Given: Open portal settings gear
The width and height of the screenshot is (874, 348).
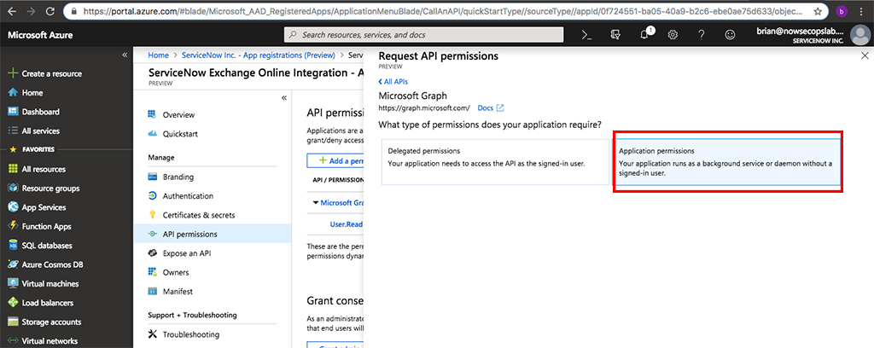Looking at the screenshot, I should (x=673, y=34).
